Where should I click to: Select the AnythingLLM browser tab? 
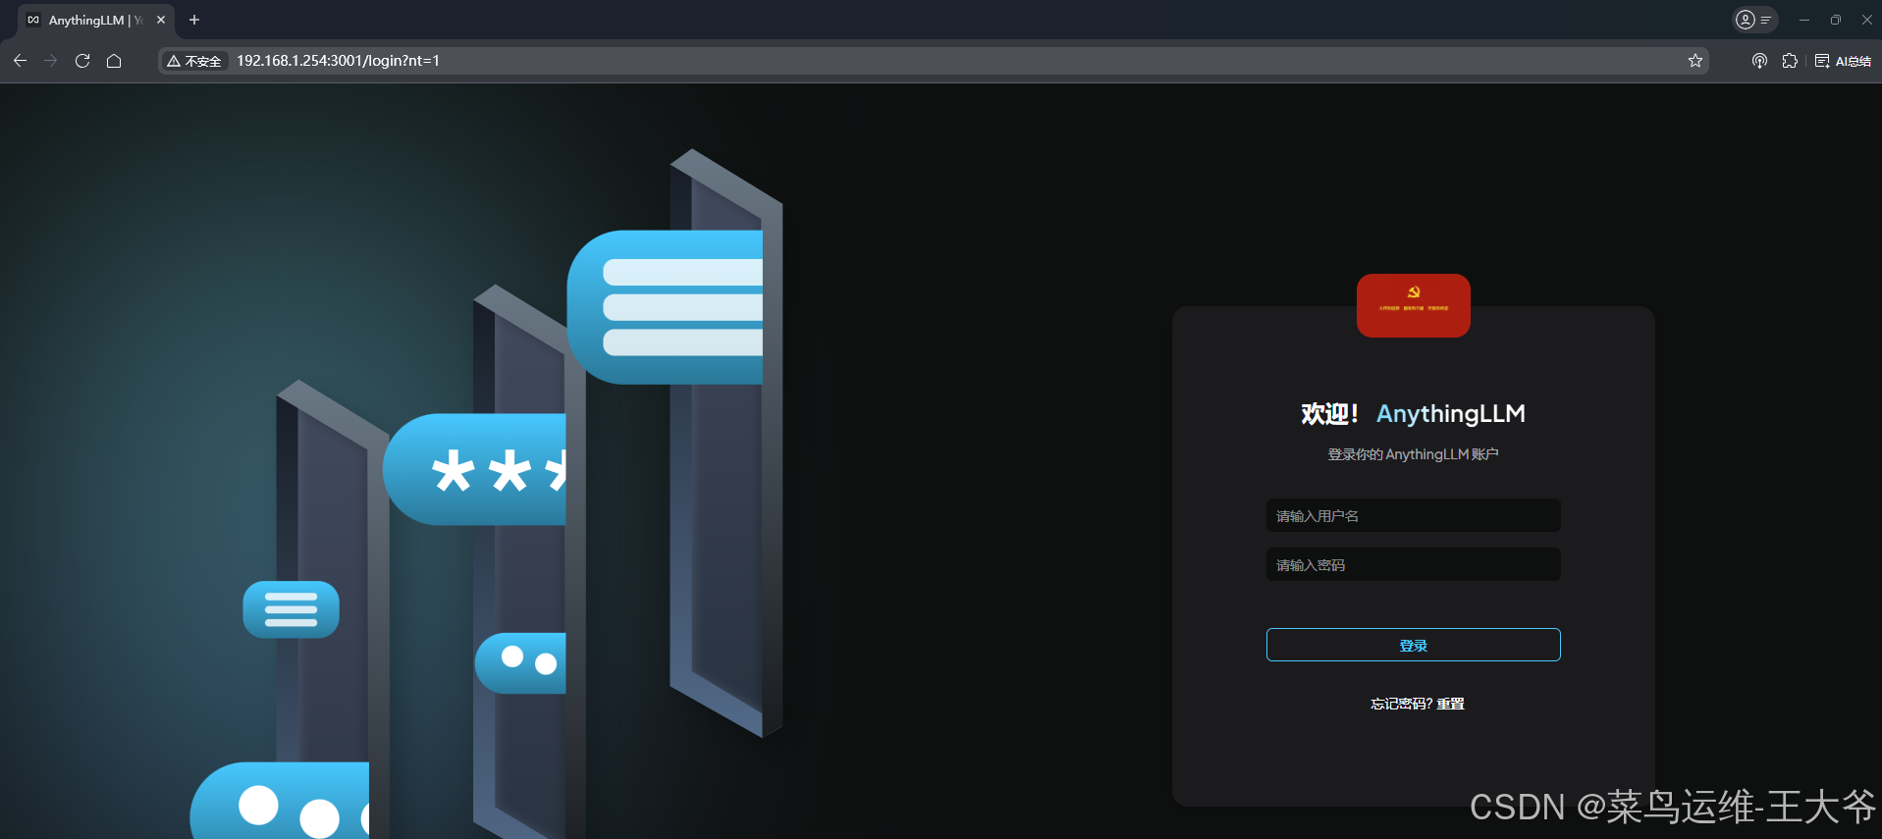(96, 20)
